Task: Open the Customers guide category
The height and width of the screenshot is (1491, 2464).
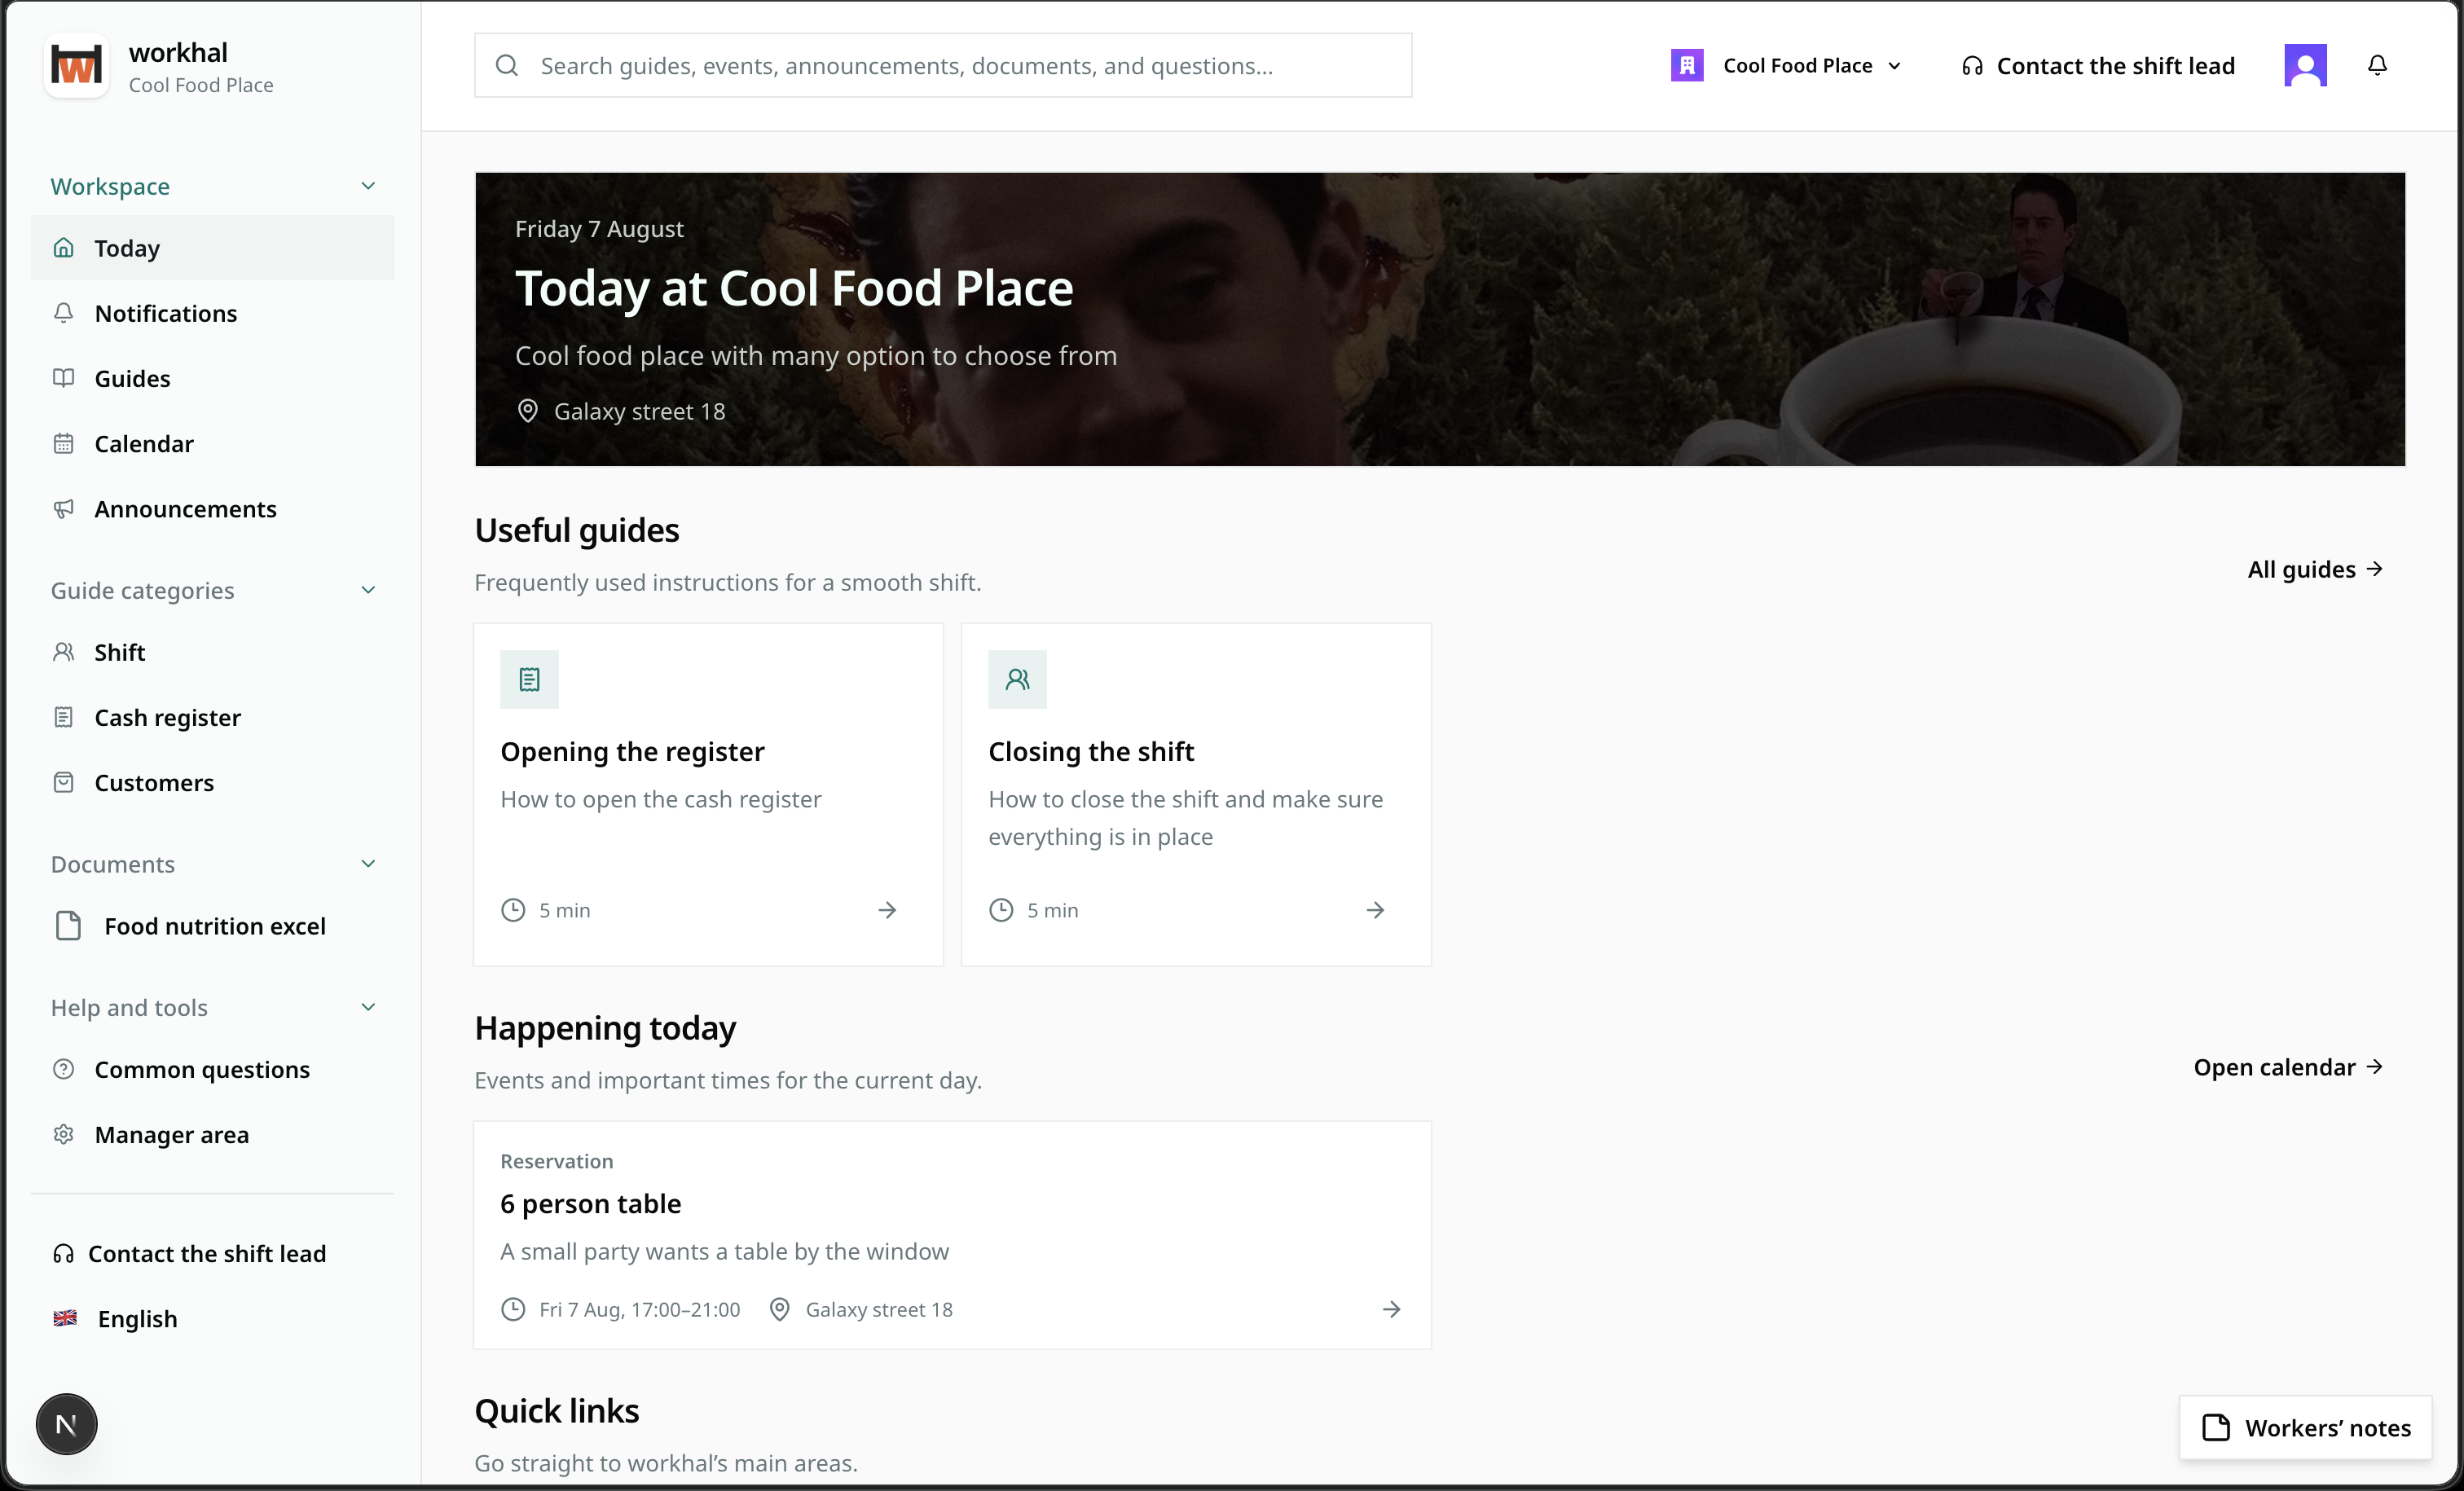Action: [x=212, y=782]
